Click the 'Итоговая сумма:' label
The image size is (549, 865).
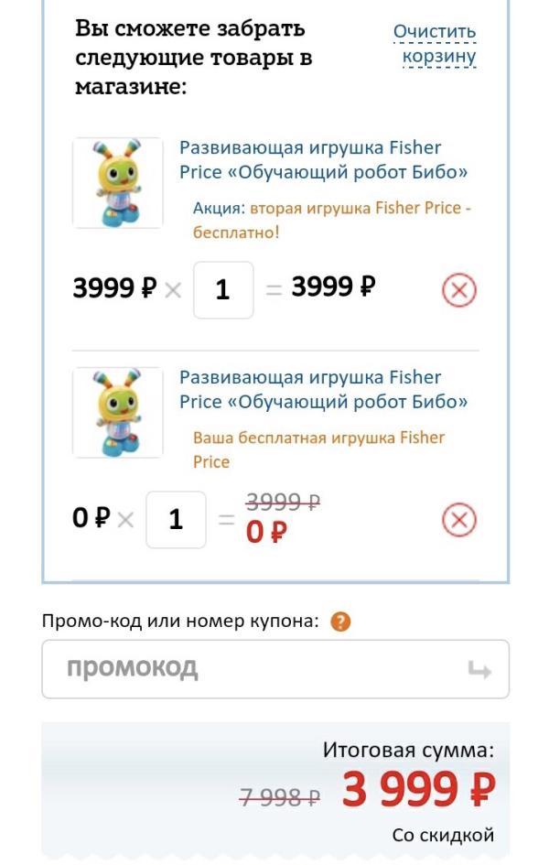tap(408, 751)
